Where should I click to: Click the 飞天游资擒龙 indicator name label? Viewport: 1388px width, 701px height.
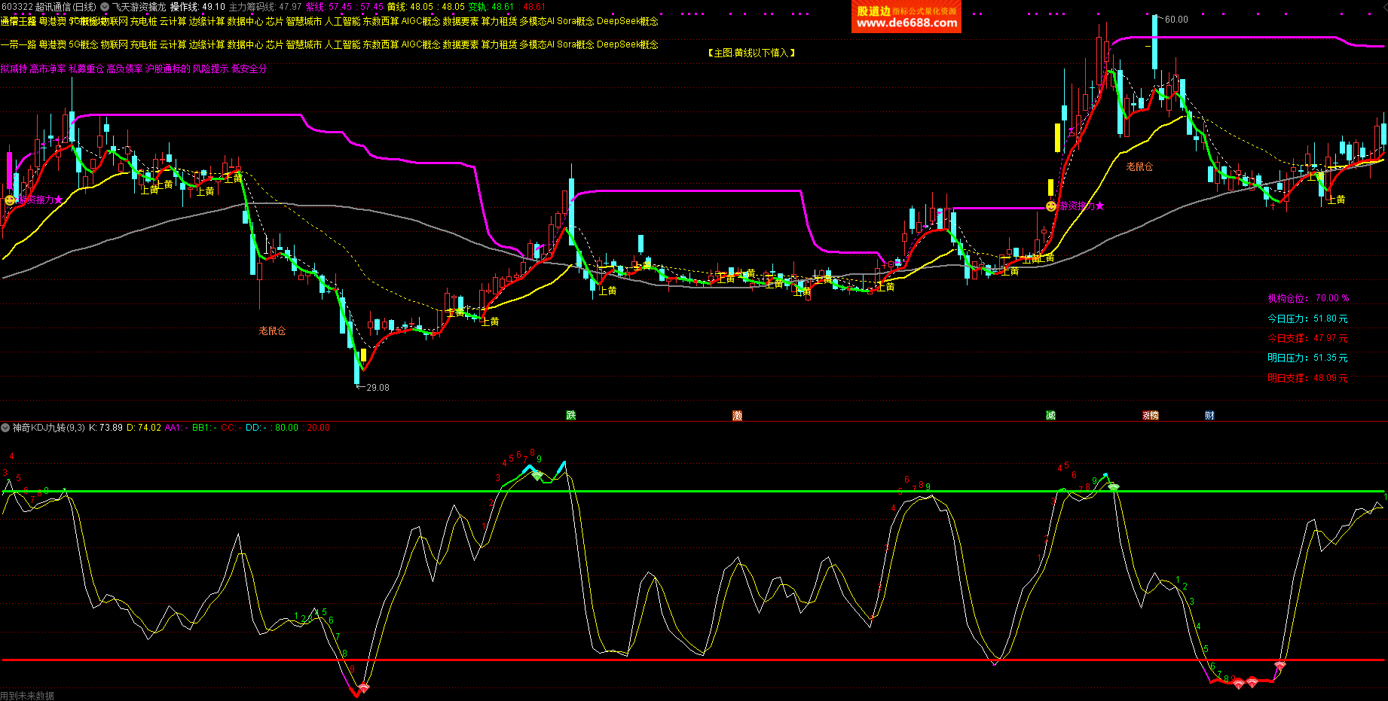pos(139,7)
